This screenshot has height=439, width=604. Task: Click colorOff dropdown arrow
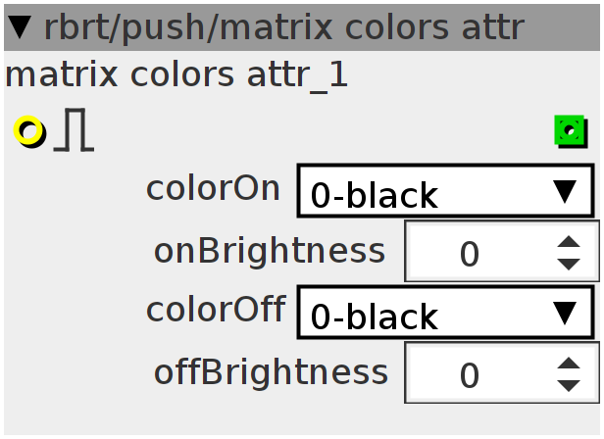(565, 313)
